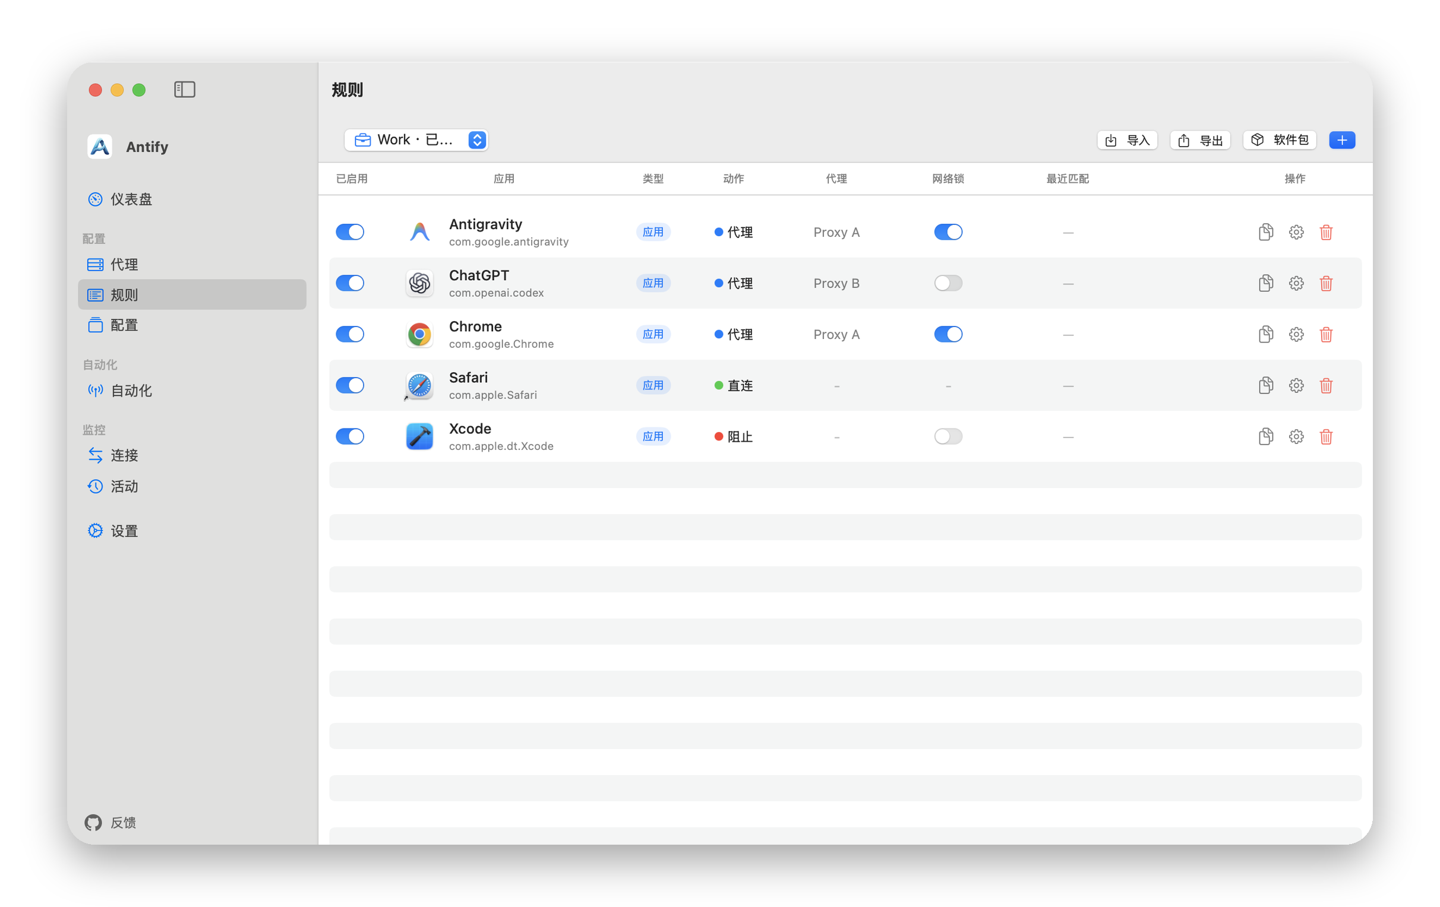Open 设置 settings in sidebar

(x=191, y=531)
